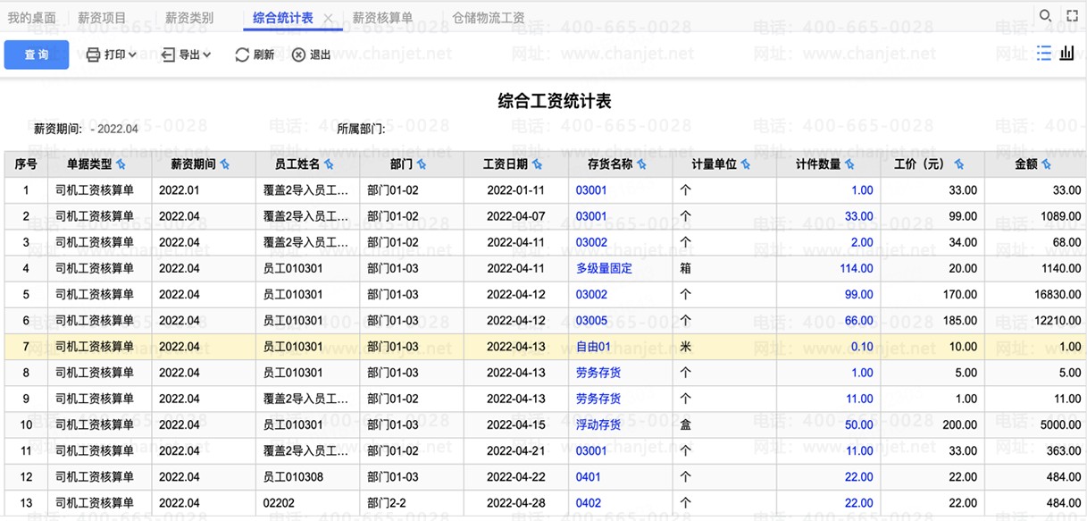
Task: Open the 浮动存货 inventory link
Action: (x=598, y=424)
